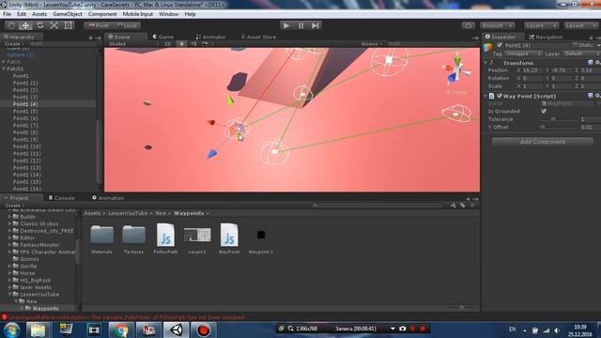Screen dimensions: 601x338
Task: Open the Gizmos dropdown
Action: click(372, 44)
